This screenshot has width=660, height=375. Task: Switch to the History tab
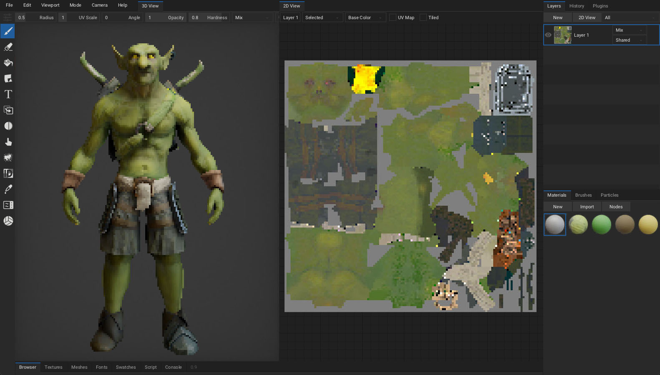(x=577, y=6)
